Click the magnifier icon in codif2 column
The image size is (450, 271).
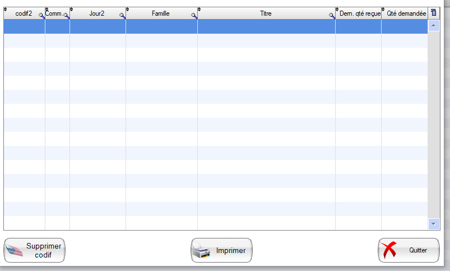41,16
